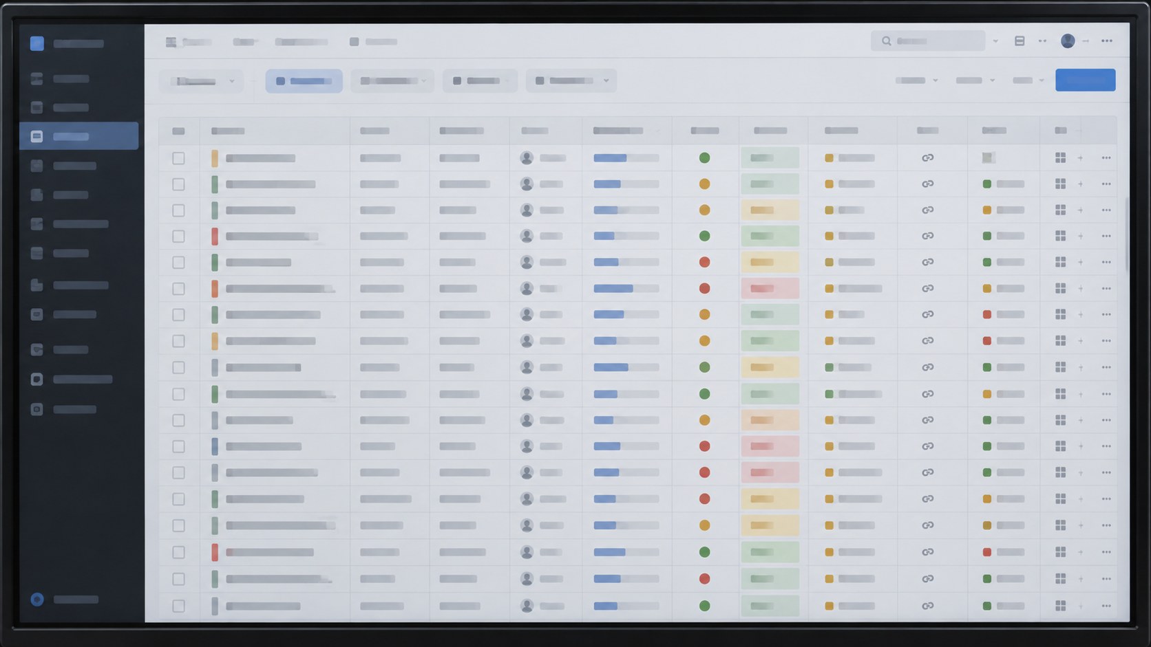Click the solid blue primary button in the toolbar
Screen dimensions: 1151x647
coord(1086,80)
